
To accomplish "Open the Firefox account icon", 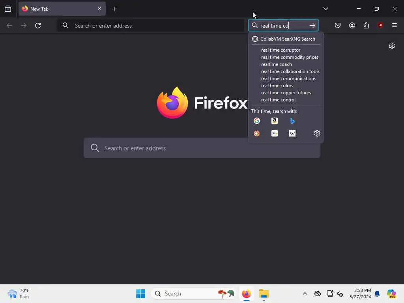I will pos(352,25).
